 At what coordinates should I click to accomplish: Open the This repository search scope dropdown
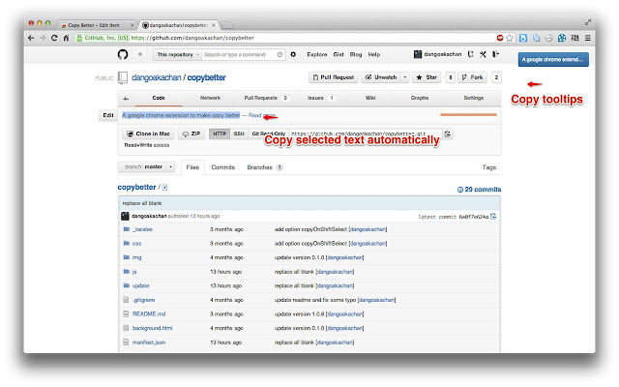[x=178, y=54]
